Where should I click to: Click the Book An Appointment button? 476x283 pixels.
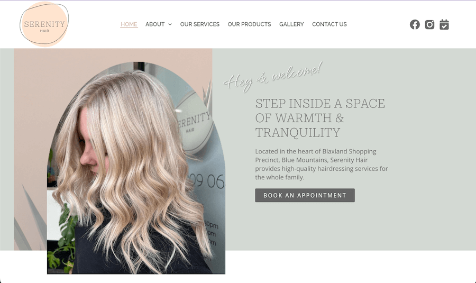[x=305, y=195]
